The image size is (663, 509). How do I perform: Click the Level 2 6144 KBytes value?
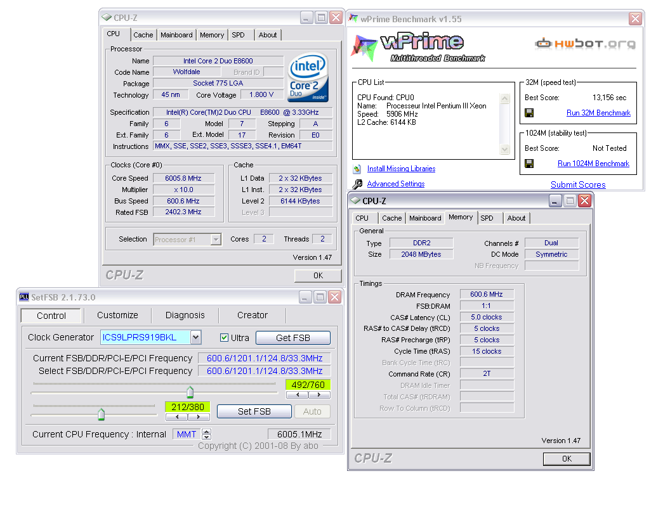click(x=300, y=201)
